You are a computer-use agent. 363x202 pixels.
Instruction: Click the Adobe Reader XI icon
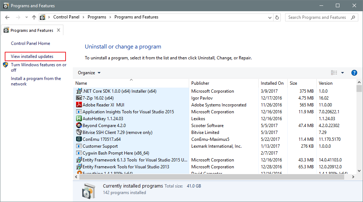pyautogui.click(x=79, y=105)
